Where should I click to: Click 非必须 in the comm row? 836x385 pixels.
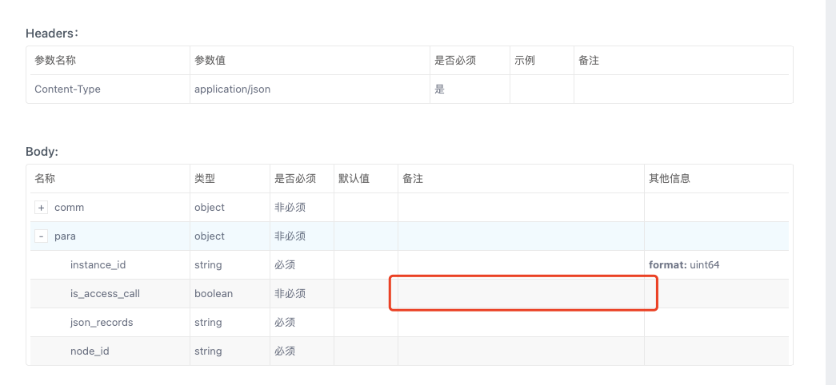[290, 208]
